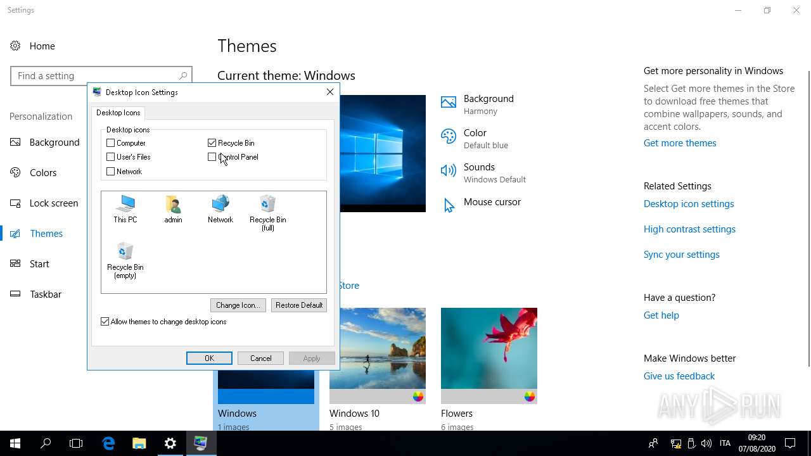
Task: Open taskbar search magnifier
Action: (46, 443)
